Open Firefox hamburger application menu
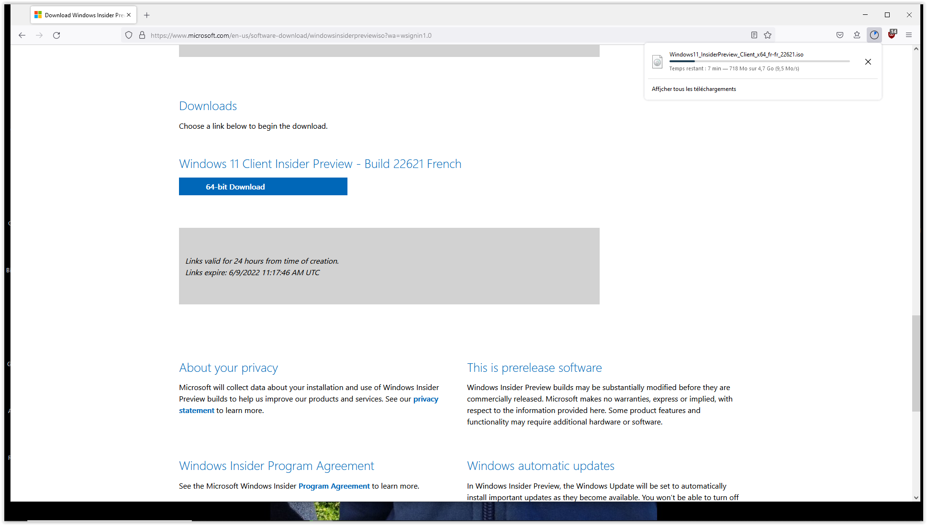927x525 pixels. tap(909, 35)
